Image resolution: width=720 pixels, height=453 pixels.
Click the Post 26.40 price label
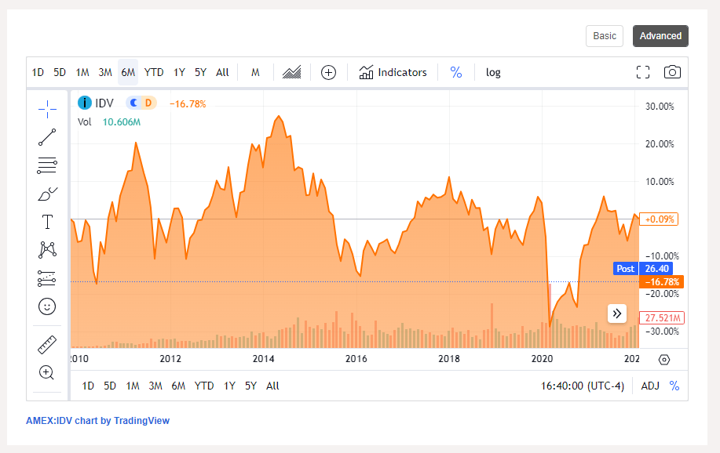tap(643, 269)
